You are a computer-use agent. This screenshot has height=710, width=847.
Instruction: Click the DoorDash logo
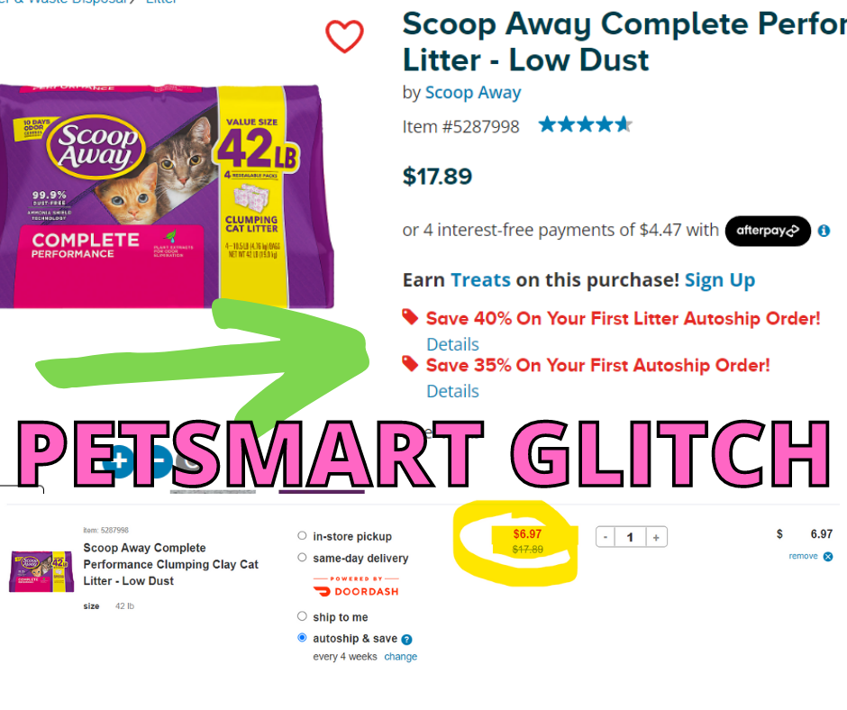tap(356, 587)
